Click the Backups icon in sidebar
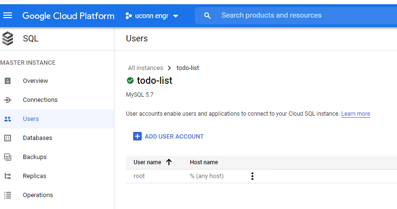 point(8,157)
